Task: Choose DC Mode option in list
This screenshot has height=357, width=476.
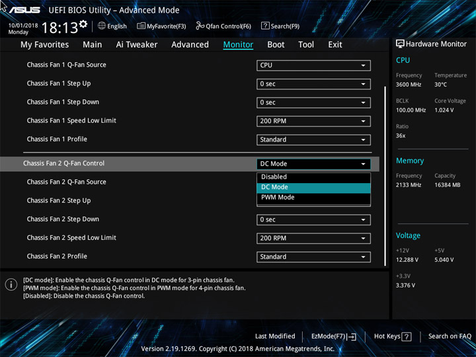Action: pos(313,187)
